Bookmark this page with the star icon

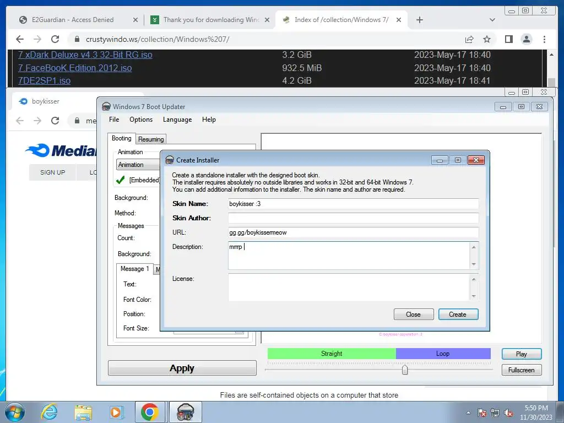point(487,39)
